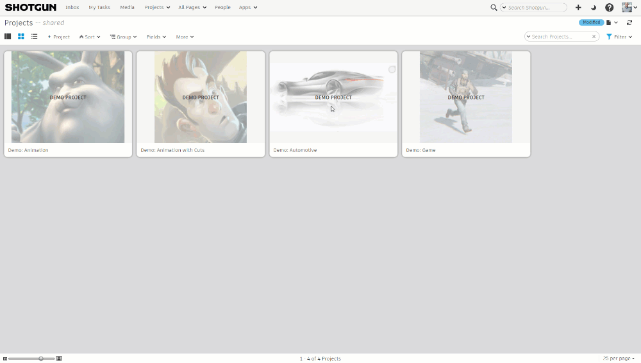
Task: Click the Demo: Game label
Action: coord(420,150)
